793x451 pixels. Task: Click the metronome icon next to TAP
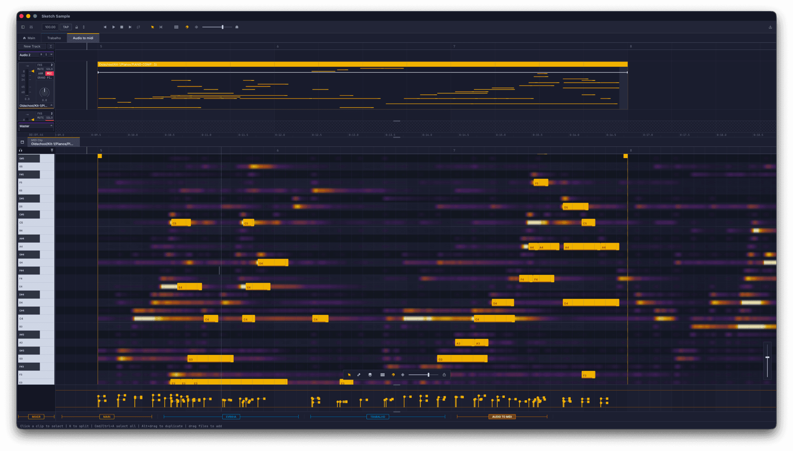pyautogui.click(x=77, y=27)
